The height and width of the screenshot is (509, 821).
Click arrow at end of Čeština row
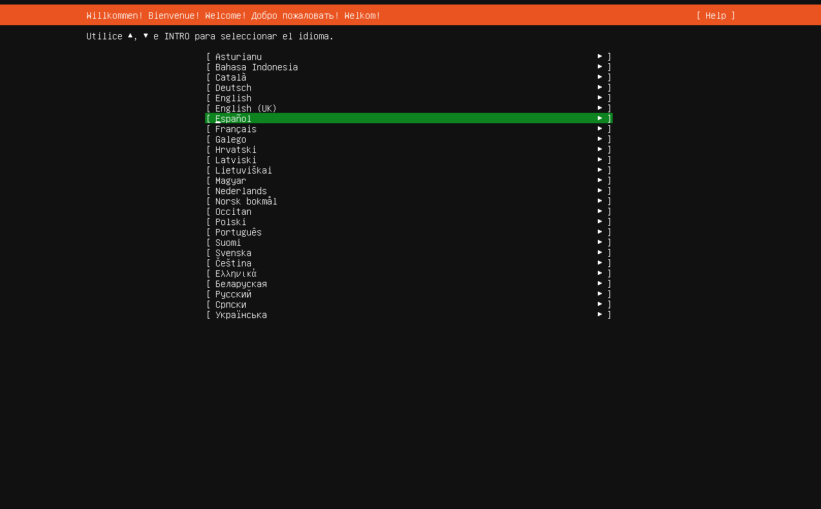point(600,263)
